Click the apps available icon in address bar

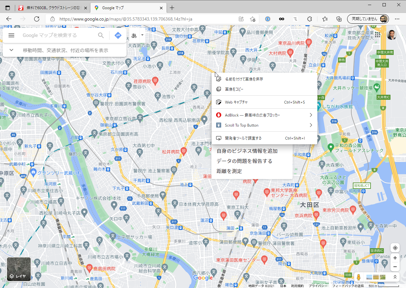(x=241, y=19)
